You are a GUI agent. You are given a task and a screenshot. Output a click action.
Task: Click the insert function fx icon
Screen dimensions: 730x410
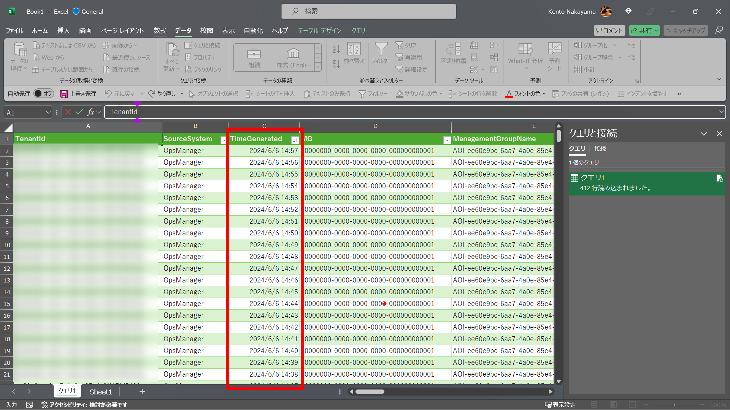[90, 112]
